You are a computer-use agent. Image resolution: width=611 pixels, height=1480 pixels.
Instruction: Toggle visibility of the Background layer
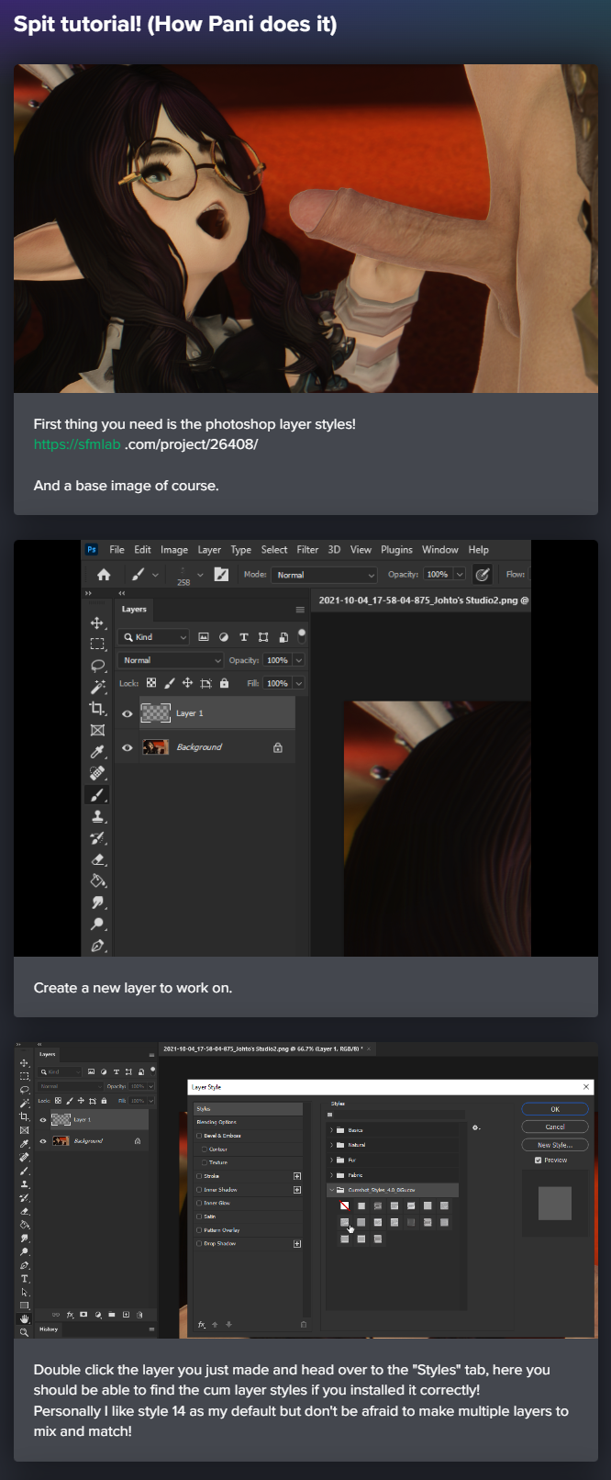(128, 747)
